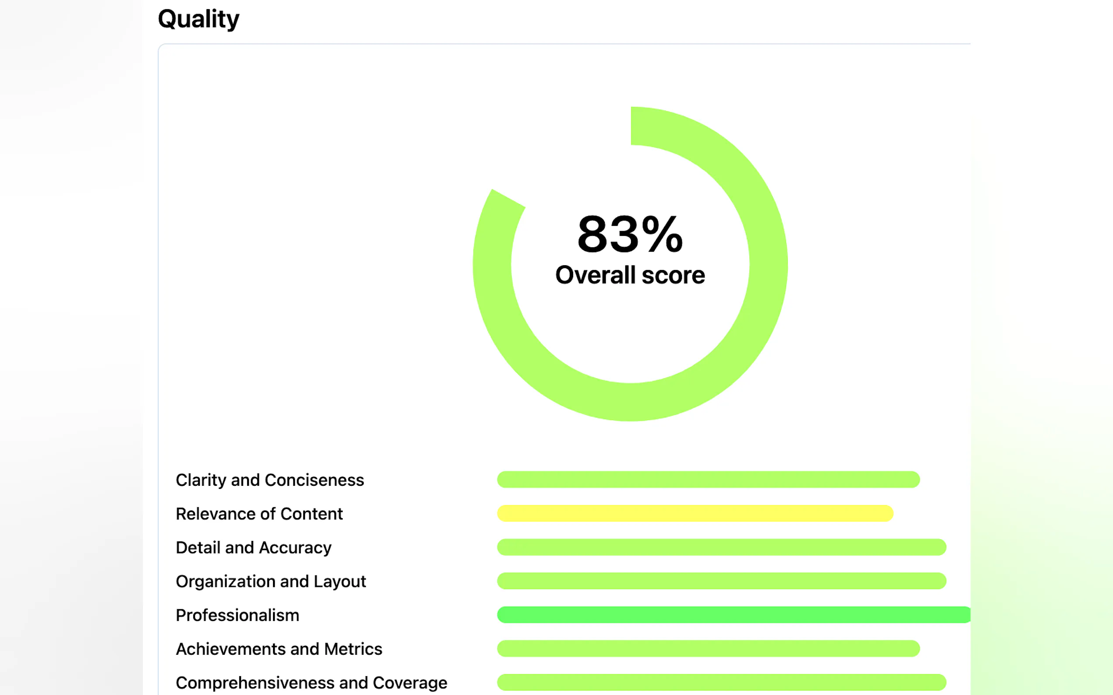Click the Organization and Layout progress bar
The image size is (1113, 695).
point(721,581)
